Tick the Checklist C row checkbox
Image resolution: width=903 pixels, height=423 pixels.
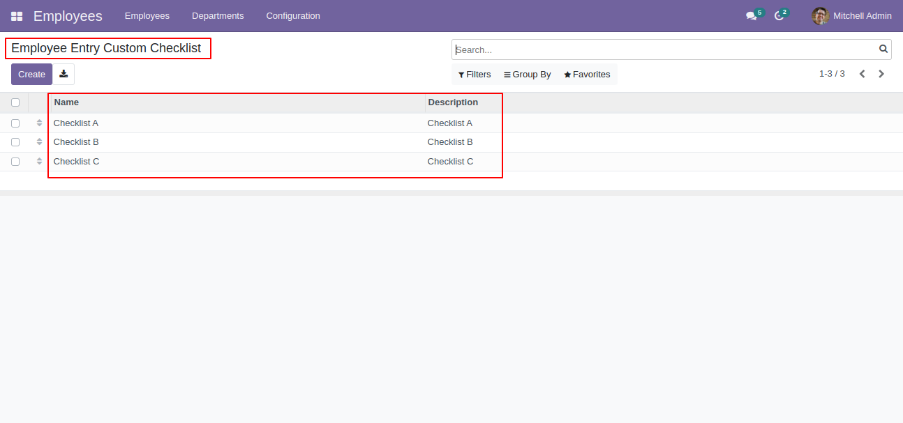[15, 162]
